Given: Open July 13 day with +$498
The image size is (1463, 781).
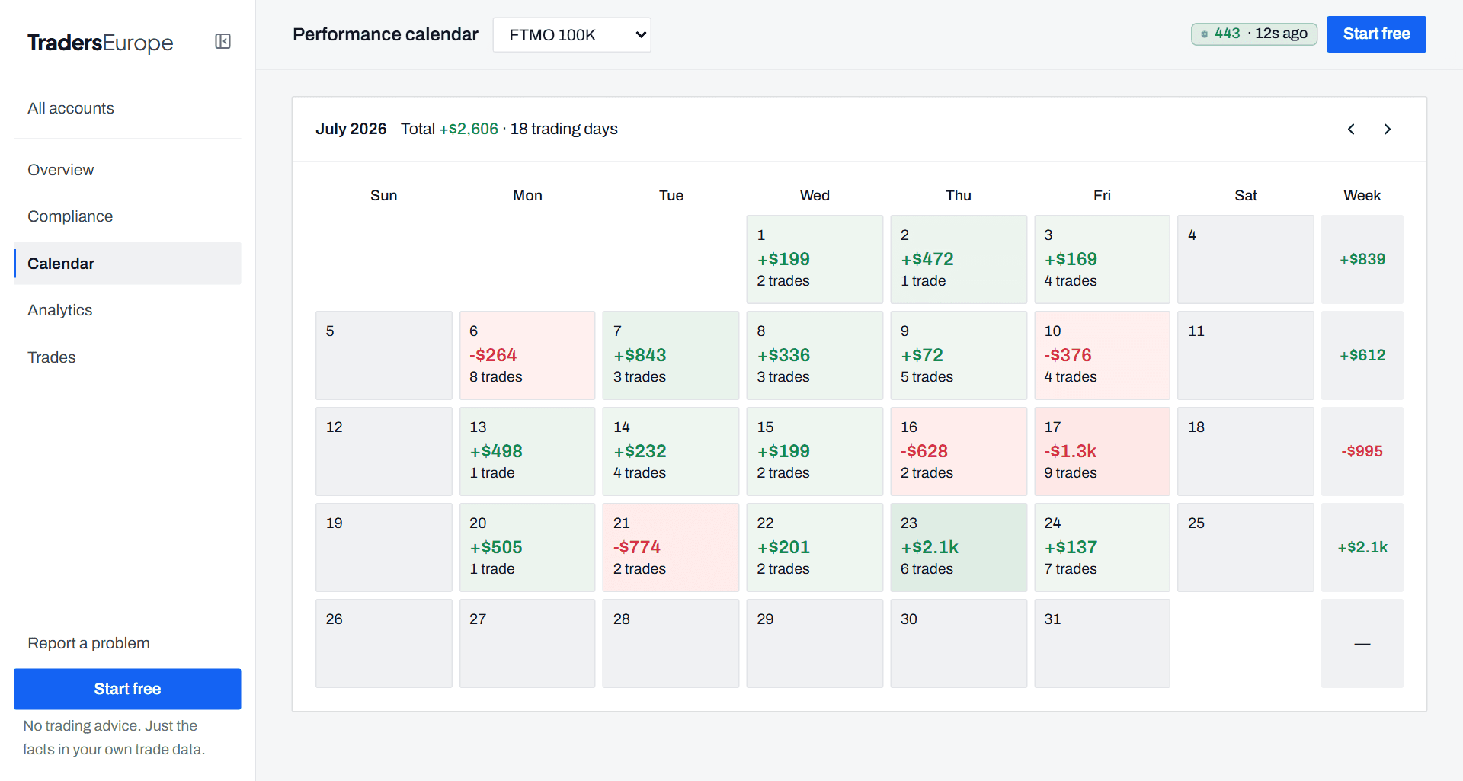Looking at the screenshot, I should [x=527, y=452].
